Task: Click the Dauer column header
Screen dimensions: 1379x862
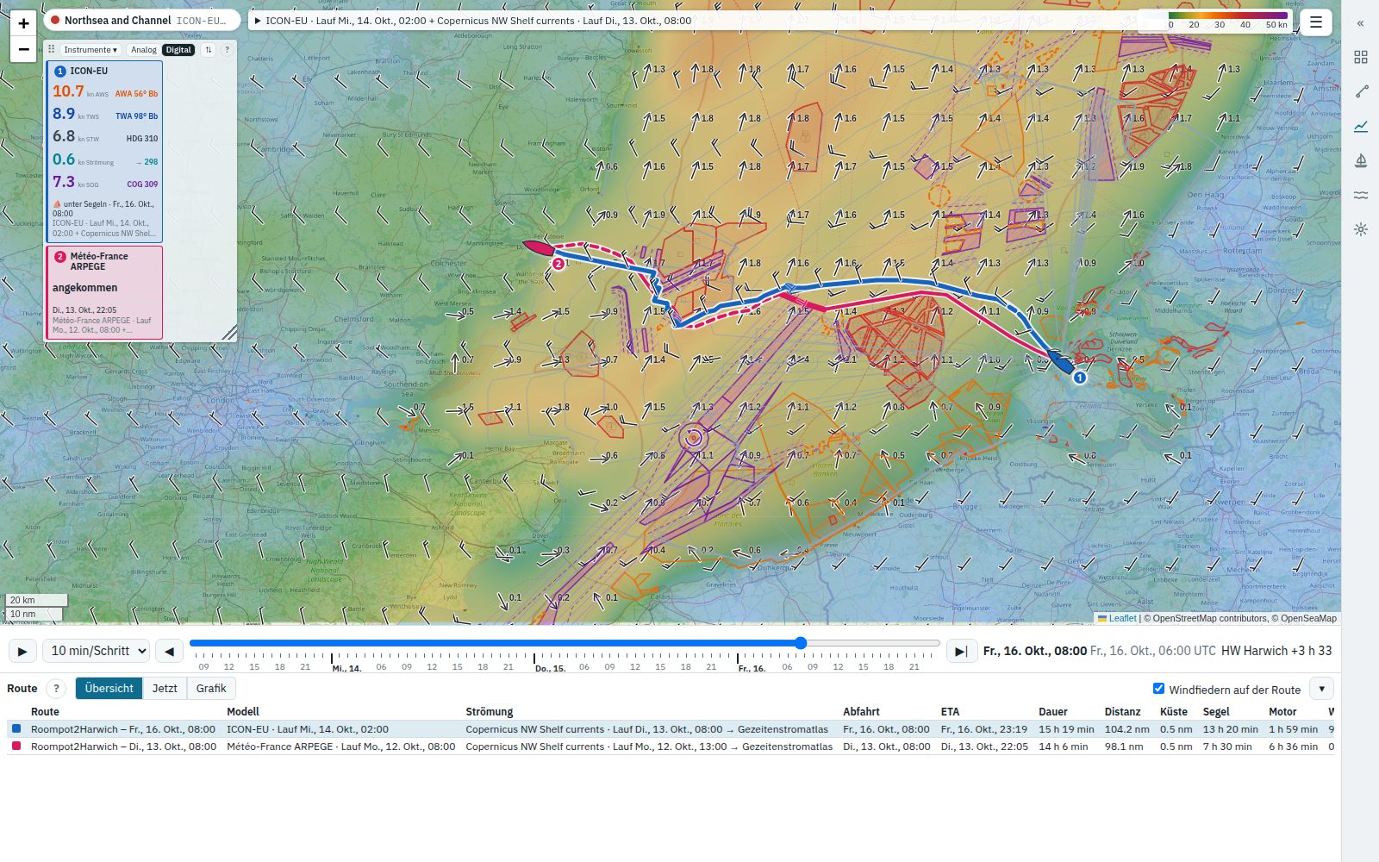Action: coord(1053,712)
